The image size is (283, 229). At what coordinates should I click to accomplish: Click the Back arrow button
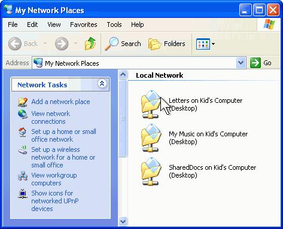point(15,44)
